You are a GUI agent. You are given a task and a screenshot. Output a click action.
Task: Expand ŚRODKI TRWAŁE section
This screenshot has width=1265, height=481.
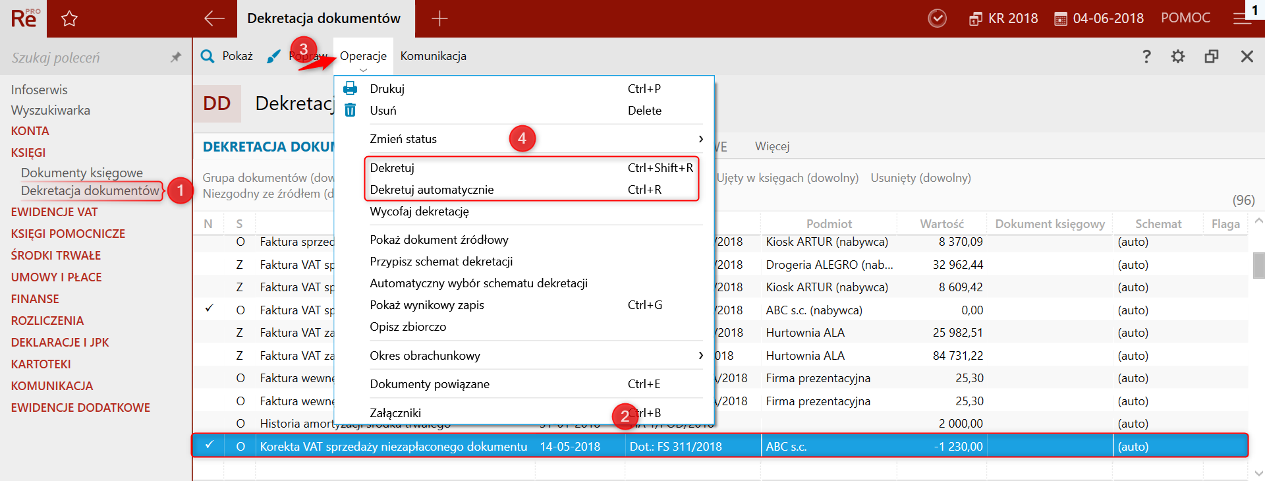(x=56, y=255)
